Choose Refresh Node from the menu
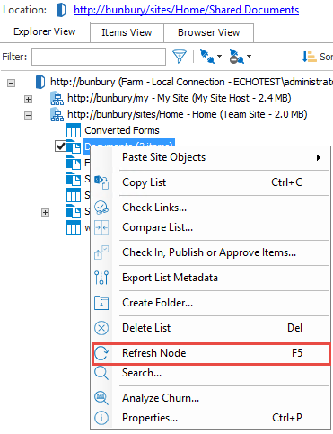Image resolution: width=333 pixels, height=434 pixels. tap(211, 353)
